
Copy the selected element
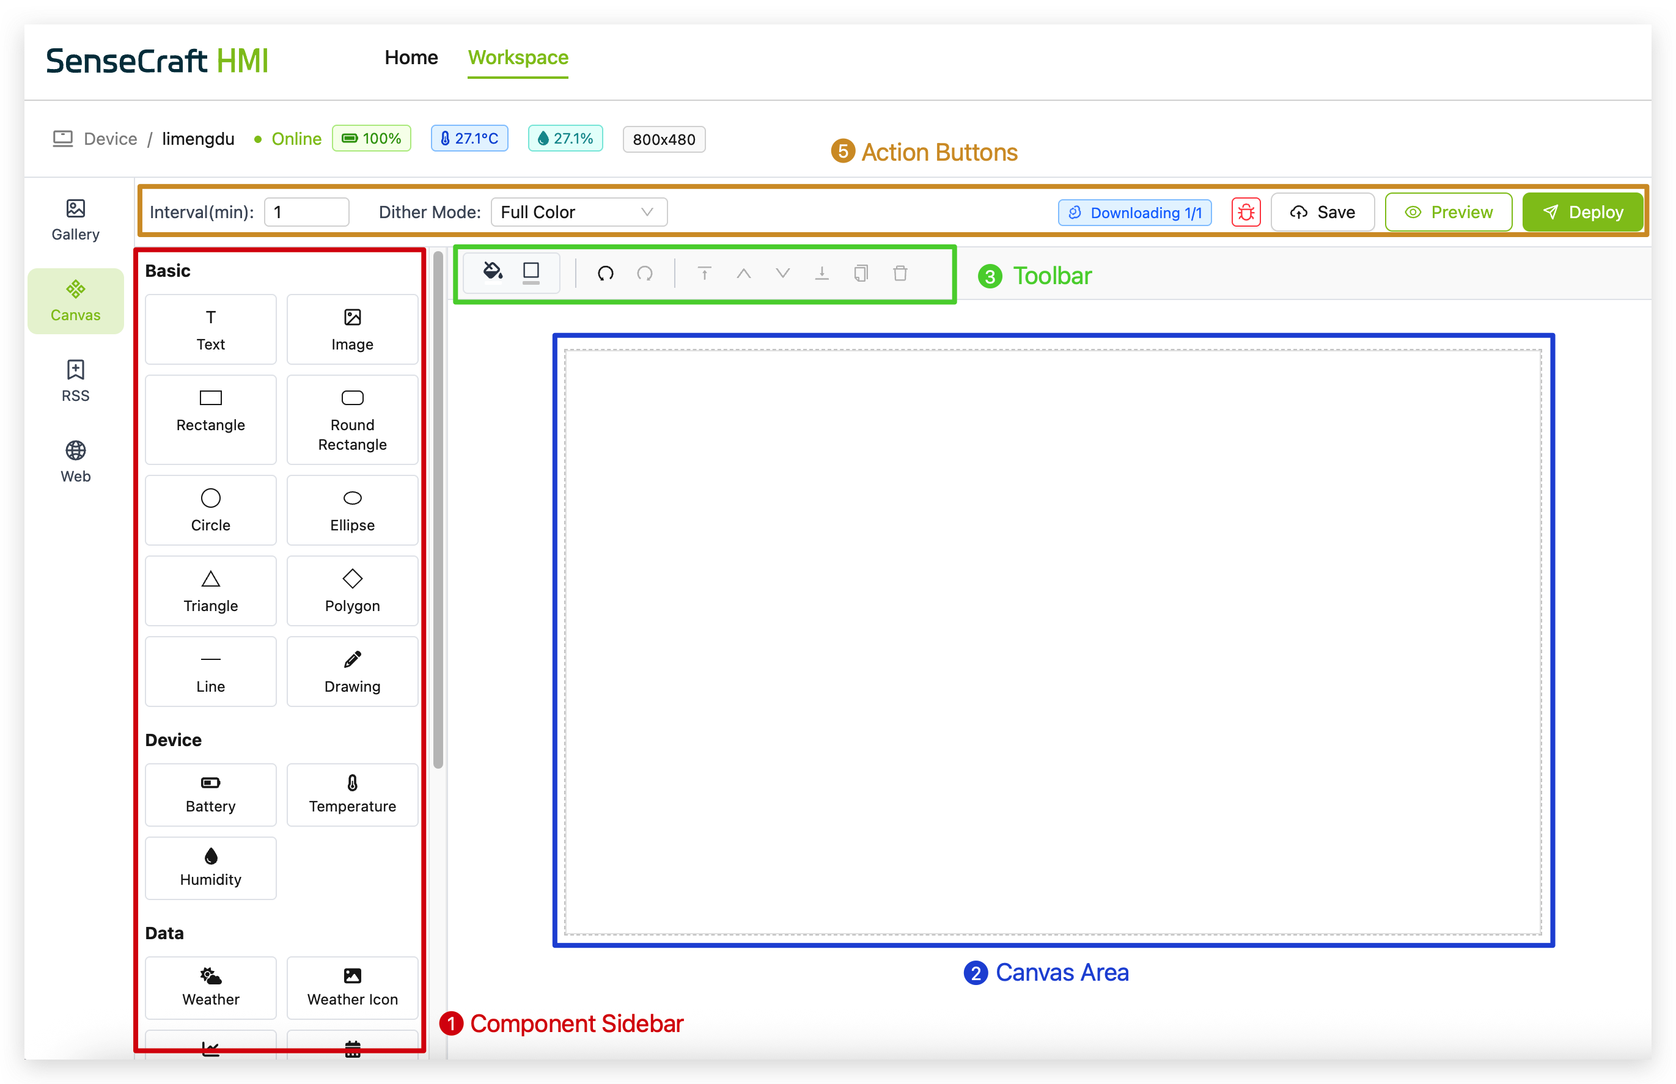click(x=860, y=273)
